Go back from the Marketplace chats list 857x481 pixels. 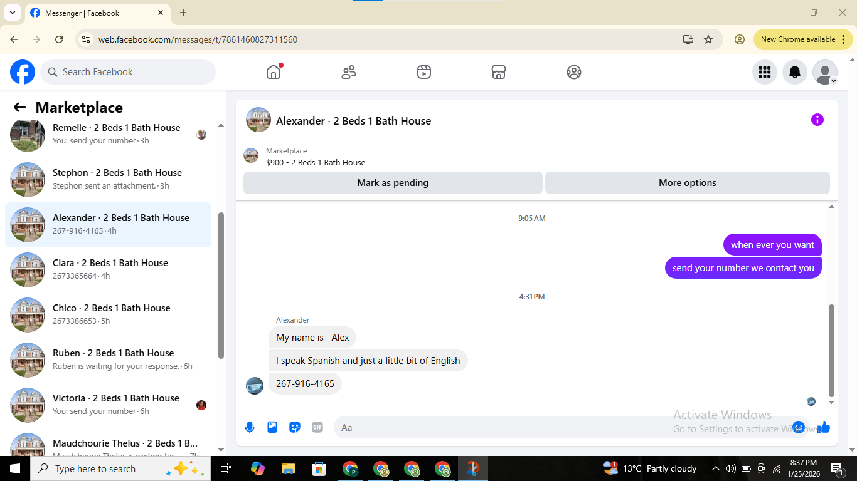[x=19, y=108]
